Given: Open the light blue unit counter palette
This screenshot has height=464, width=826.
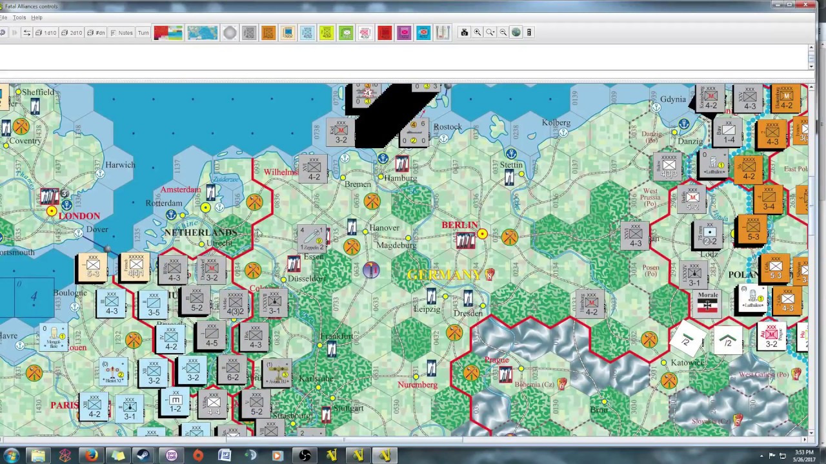Looking at the screenshot, I should point(307,32).
